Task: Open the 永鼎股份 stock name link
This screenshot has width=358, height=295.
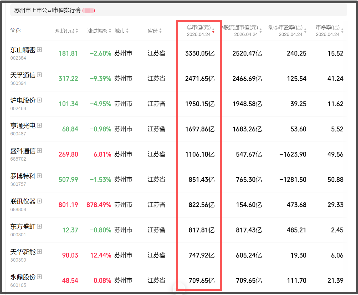Action: pyautogui.click(x=23, y=277)
